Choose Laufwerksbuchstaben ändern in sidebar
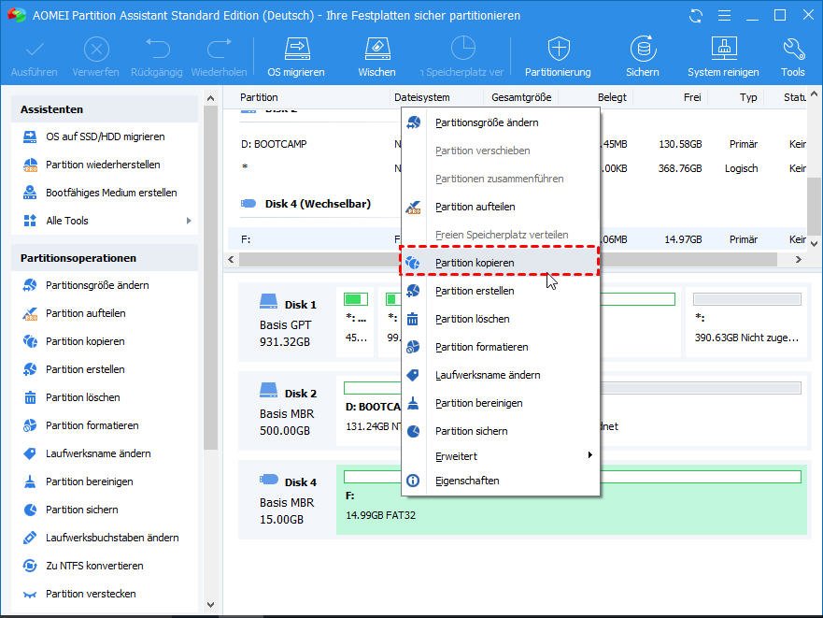Screen dimensions: 823x618 coord(112,537)
